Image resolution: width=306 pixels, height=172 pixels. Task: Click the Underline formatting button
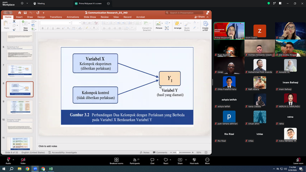53,28
